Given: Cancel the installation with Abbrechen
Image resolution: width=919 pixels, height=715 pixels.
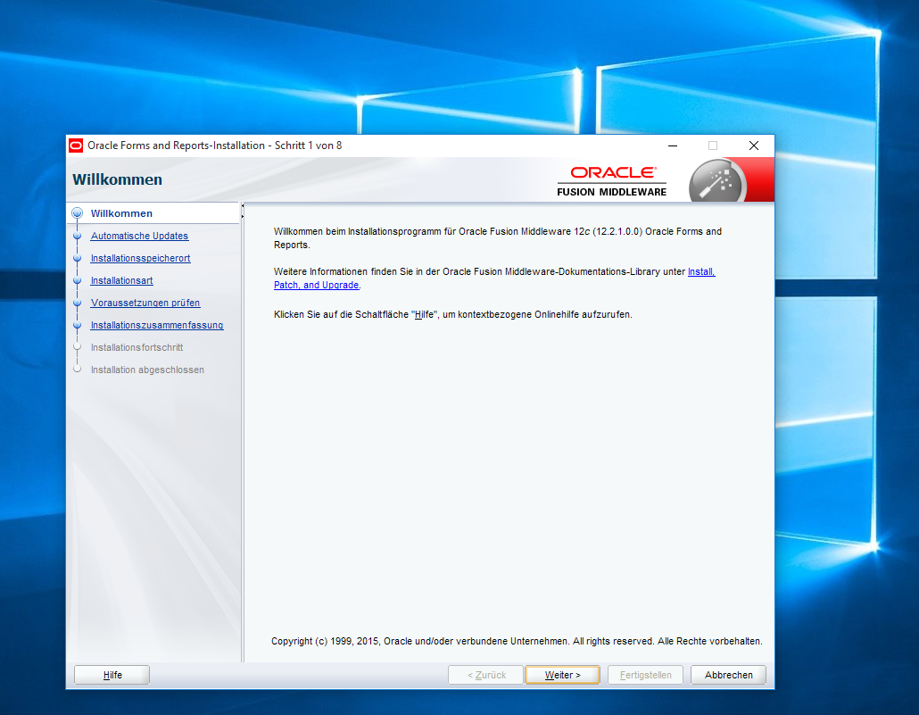Looking at the screenshot, I should click(729, 675).
